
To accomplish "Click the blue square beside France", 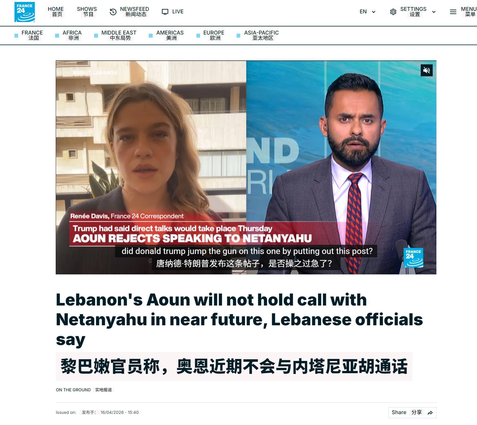I will (x=16, y=35).
